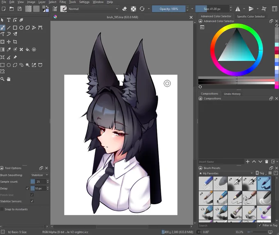Toggle the Delay checkbox
279x235 pixels.
point(27,188)
